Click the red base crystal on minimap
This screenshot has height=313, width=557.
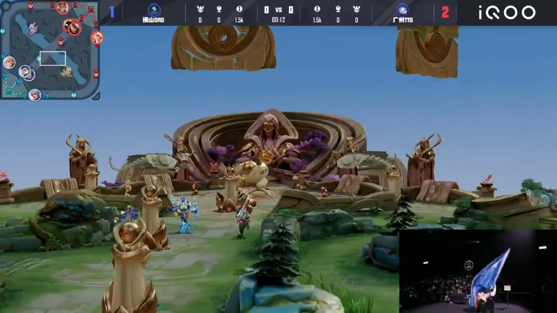tap(91, 8)
